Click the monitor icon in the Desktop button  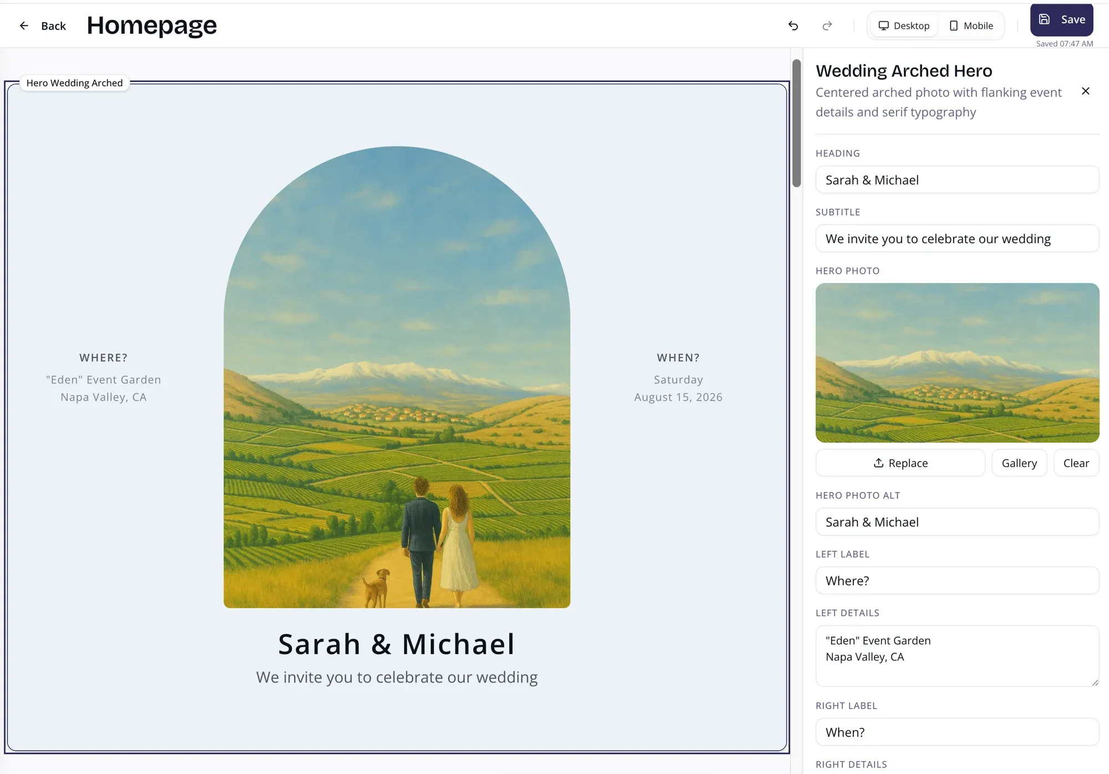pyautogui.click(x=883, y=25)
